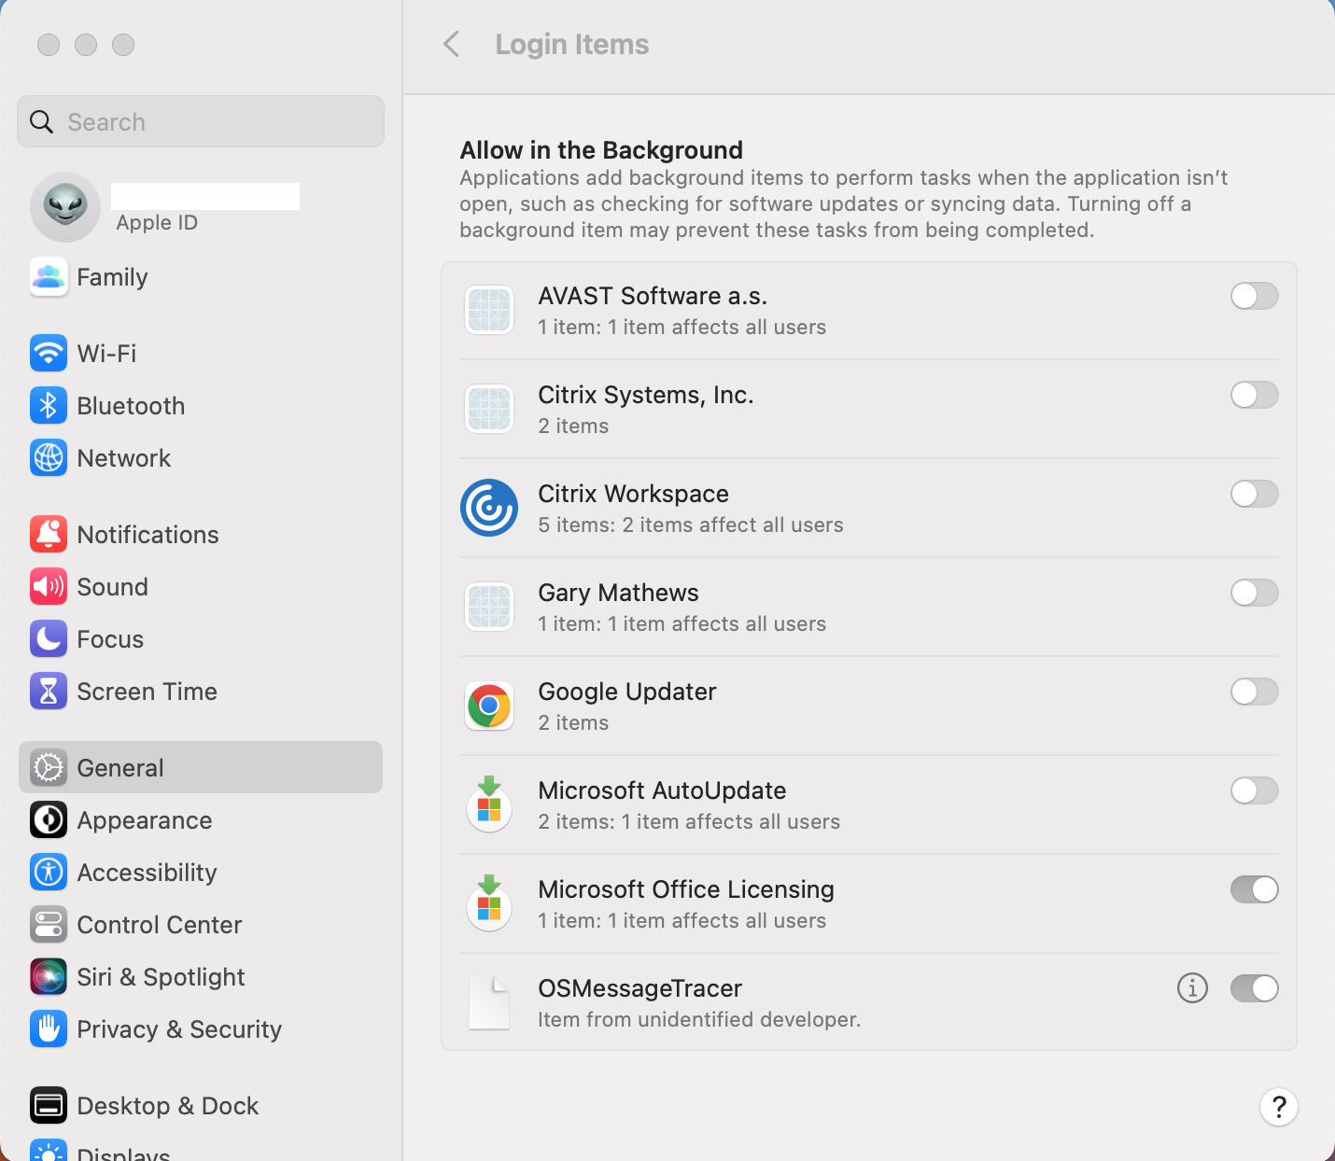
Task: Open Notifications bell icon
Action: click(49, 535)
